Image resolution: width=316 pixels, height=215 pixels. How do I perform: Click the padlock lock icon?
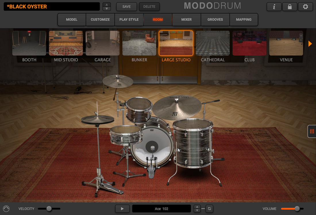tap(290, 7)
